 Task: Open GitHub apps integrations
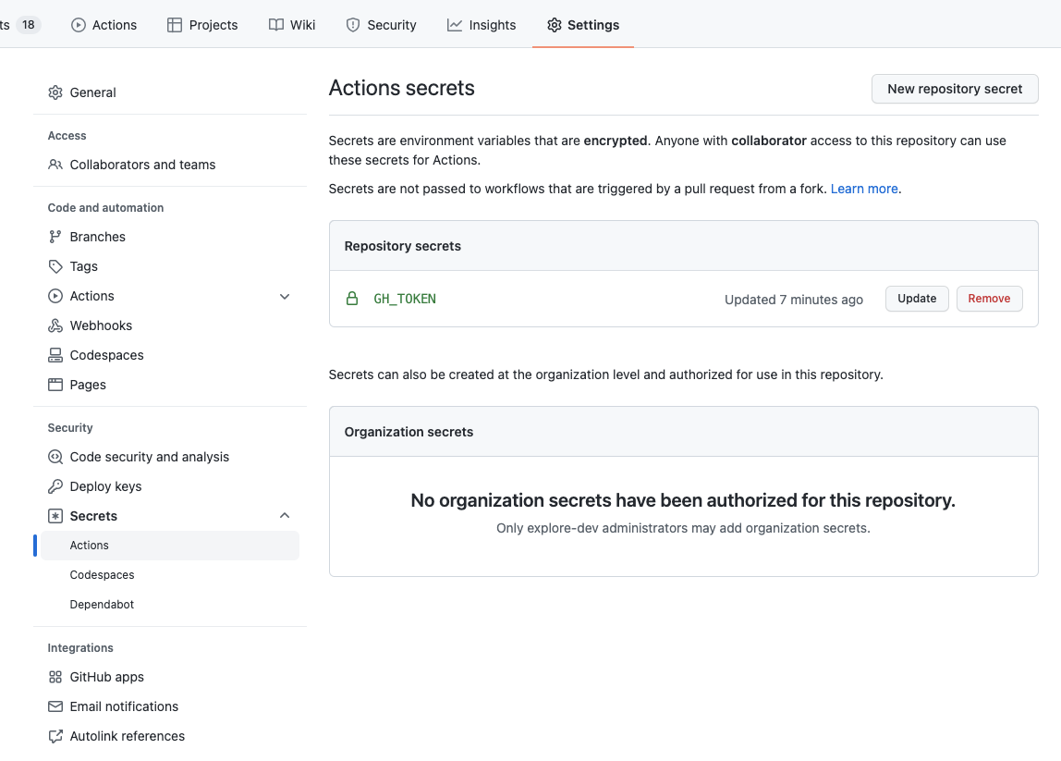[170, 677]
